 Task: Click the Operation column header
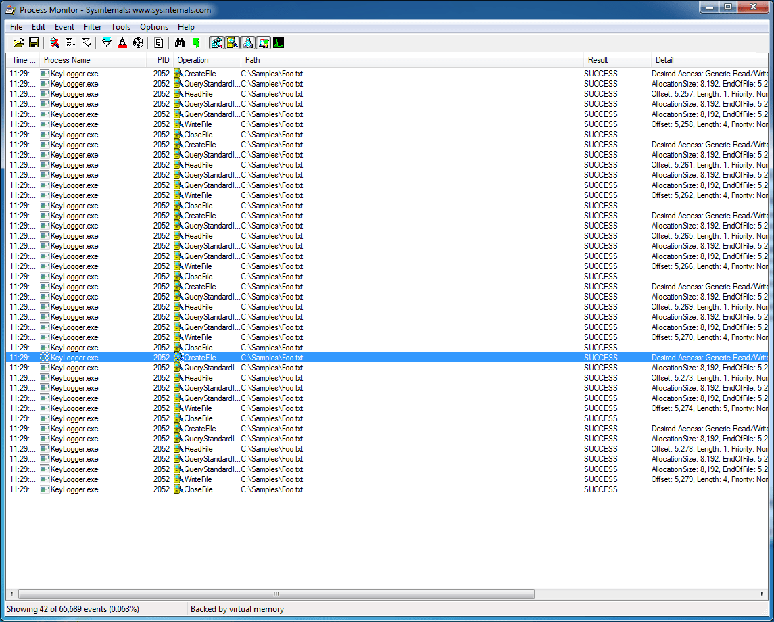click(x=207, y=59)
